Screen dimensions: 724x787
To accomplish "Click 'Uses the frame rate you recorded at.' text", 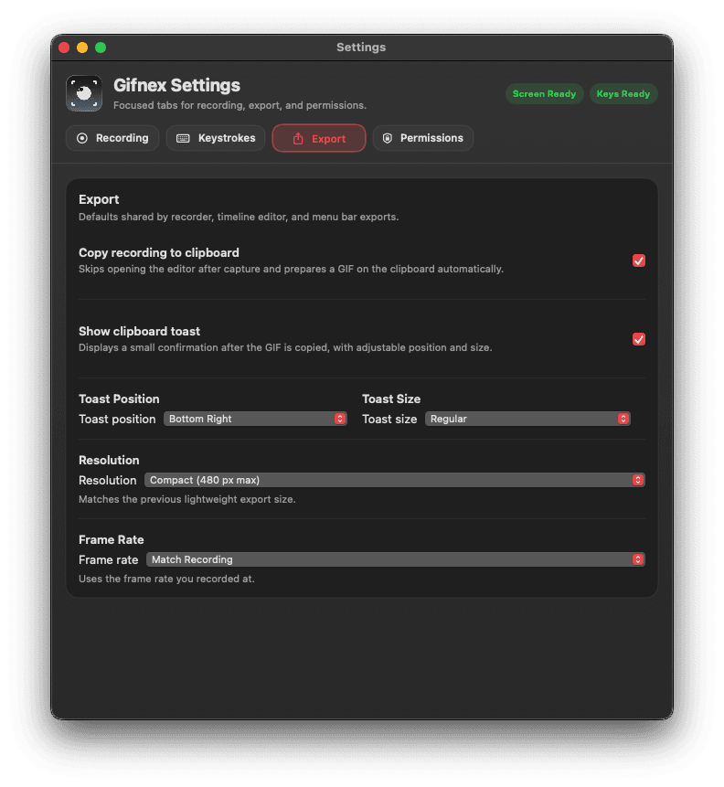I will point(166,579).
